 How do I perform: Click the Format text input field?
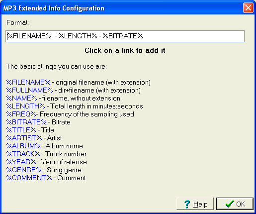(125, 36)
